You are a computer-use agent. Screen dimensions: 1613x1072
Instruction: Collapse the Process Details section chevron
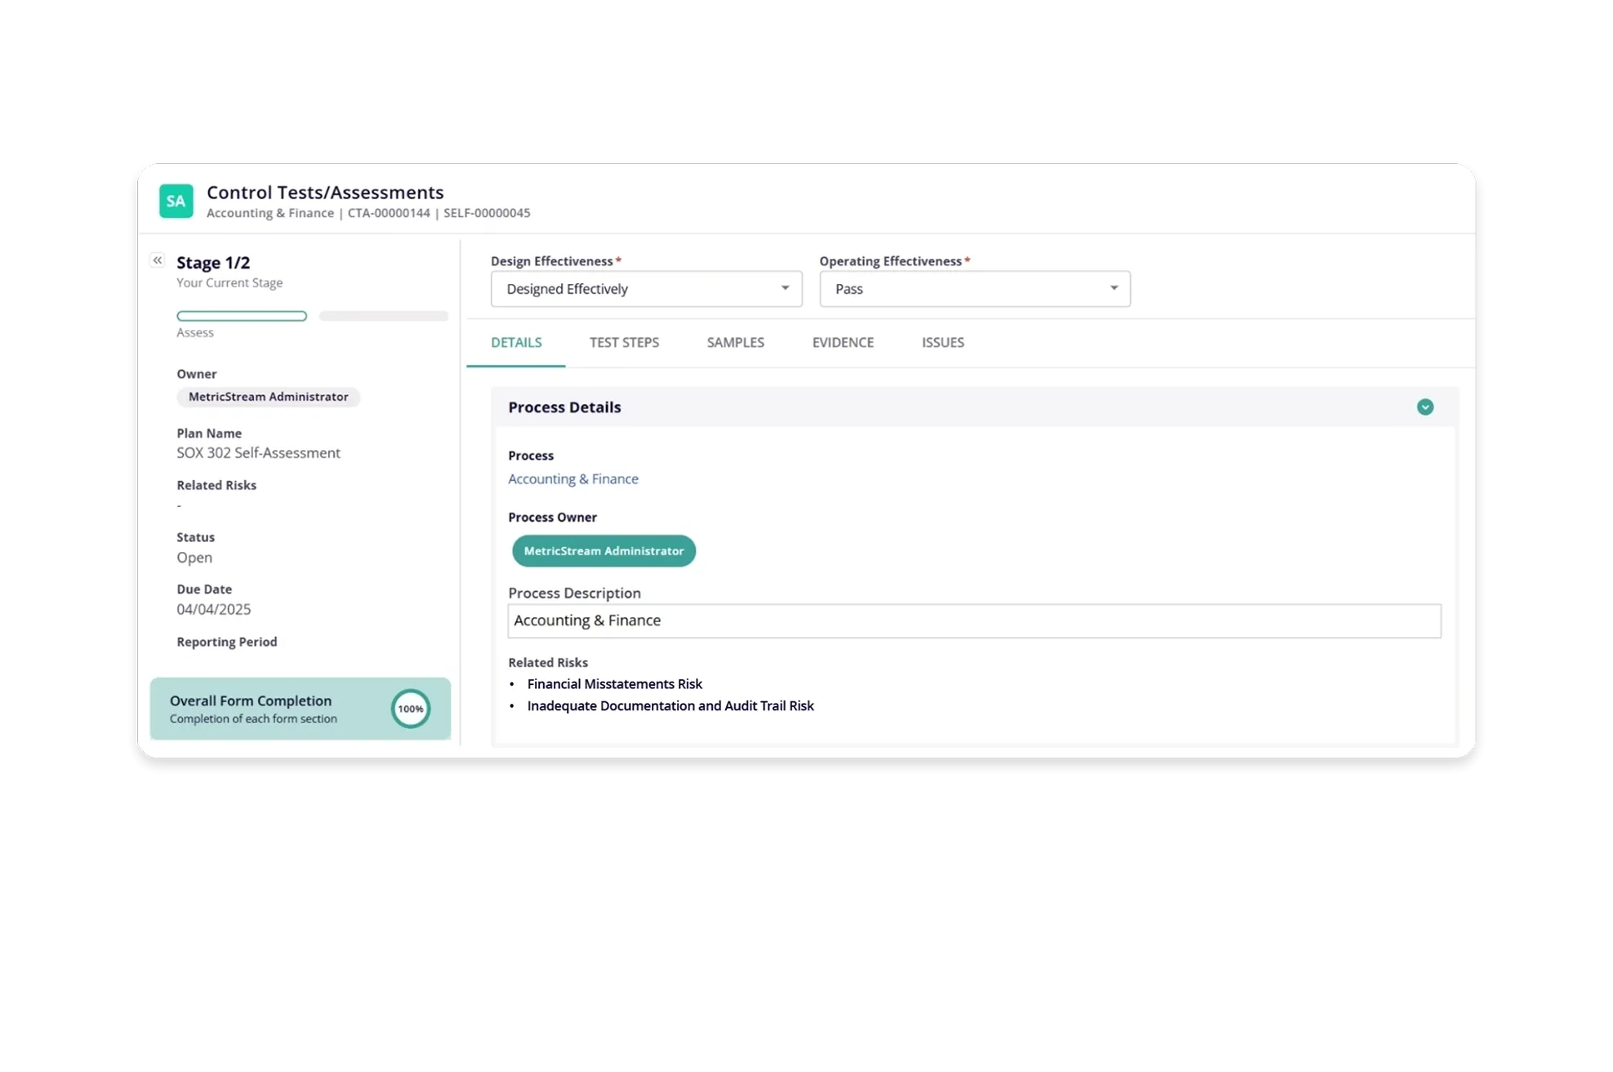pyautogui.click(x=1424, y=407)
